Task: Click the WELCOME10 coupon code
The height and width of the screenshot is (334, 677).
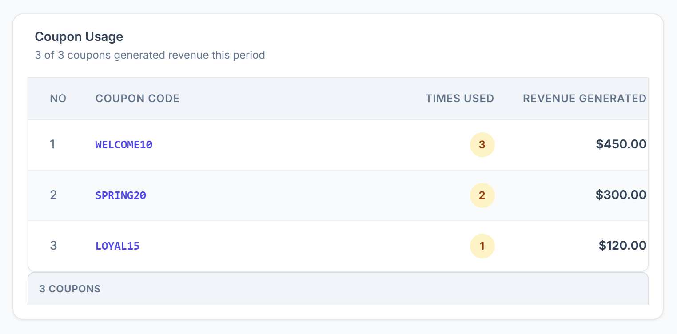Action: point(124,144)
